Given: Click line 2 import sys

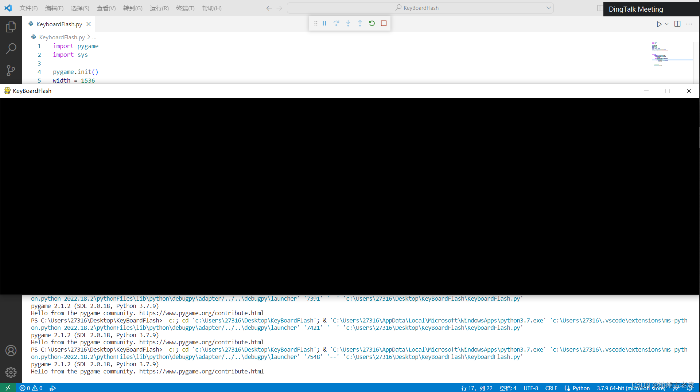Looking at the screenshot, I should [x=70, y=55].
